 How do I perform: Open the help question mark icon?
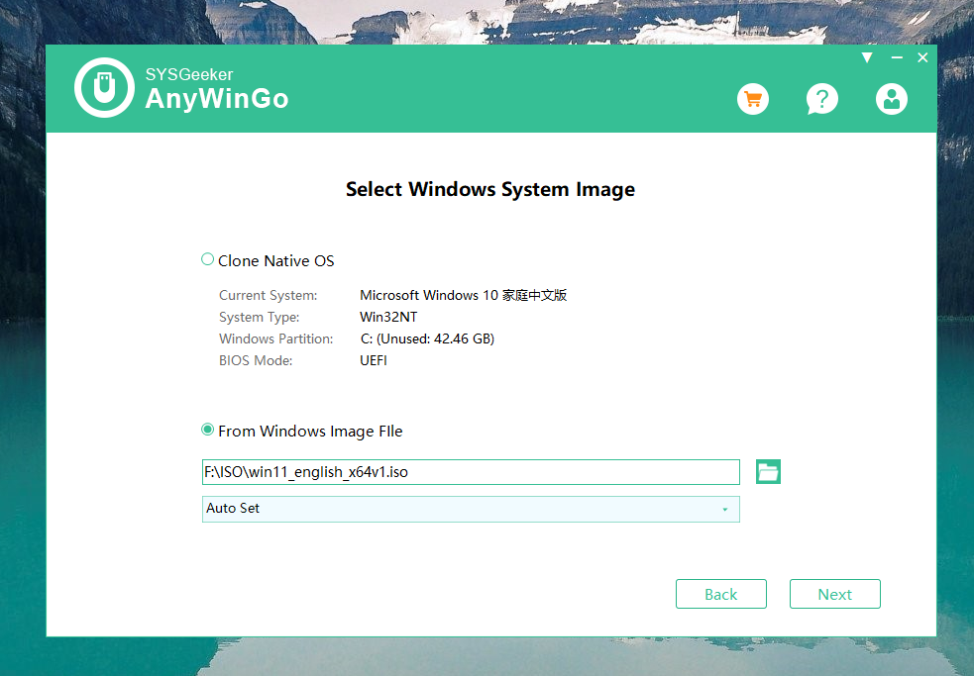[x=822, y=99]
